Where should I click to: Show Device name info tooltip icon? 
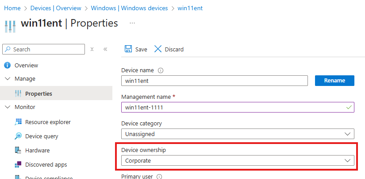tap(161, 70)
